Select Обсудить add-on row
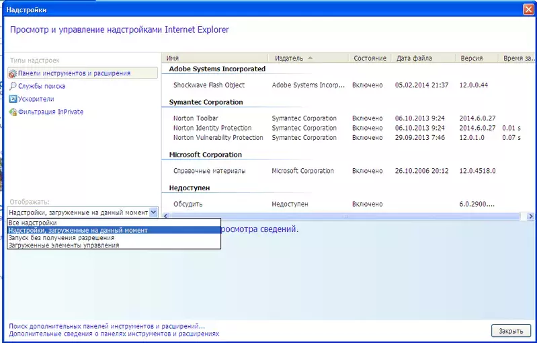 click(188, 204)
